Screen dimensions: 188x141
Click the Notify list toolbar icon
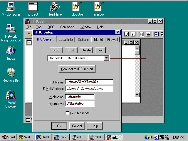142,34
